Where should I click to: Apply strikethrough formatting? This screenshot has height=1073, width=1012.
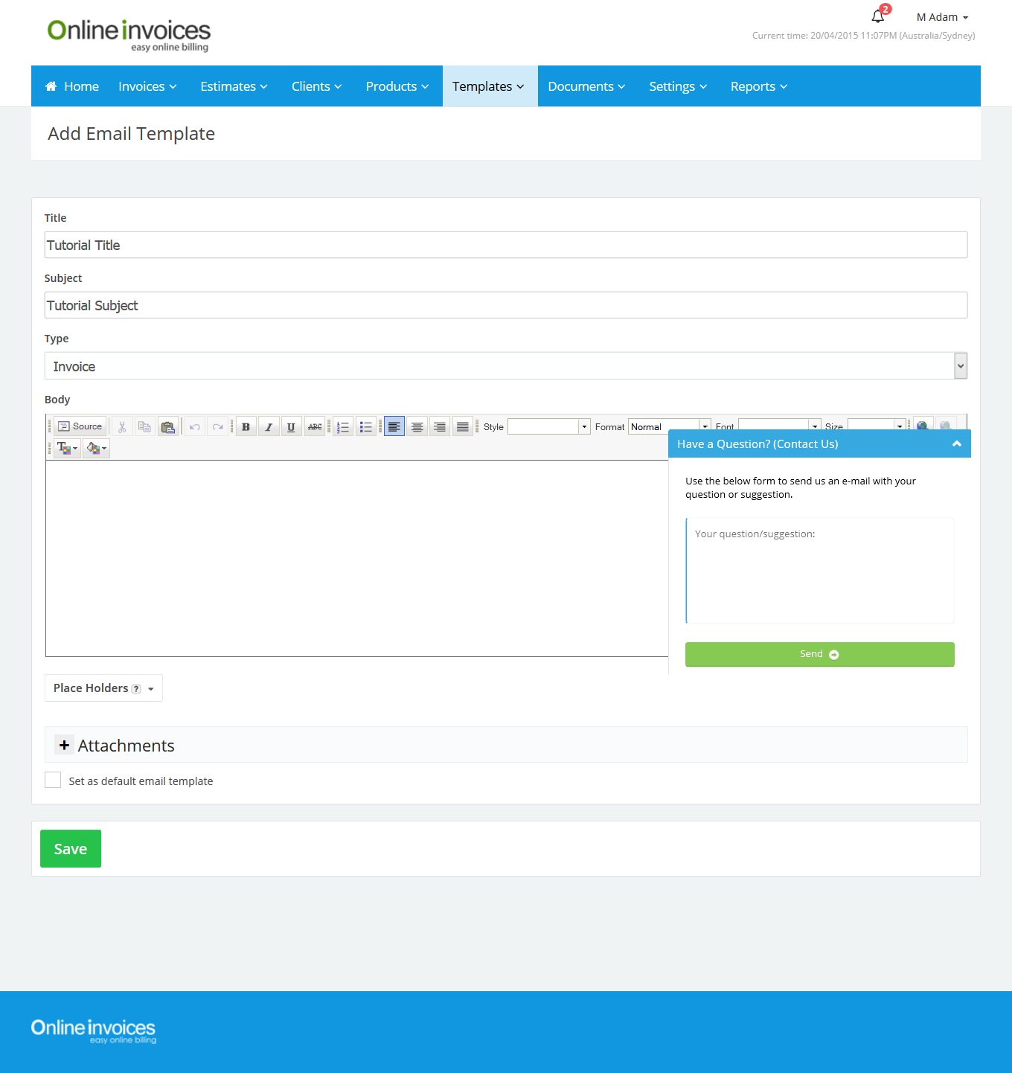tap(315, 427)
